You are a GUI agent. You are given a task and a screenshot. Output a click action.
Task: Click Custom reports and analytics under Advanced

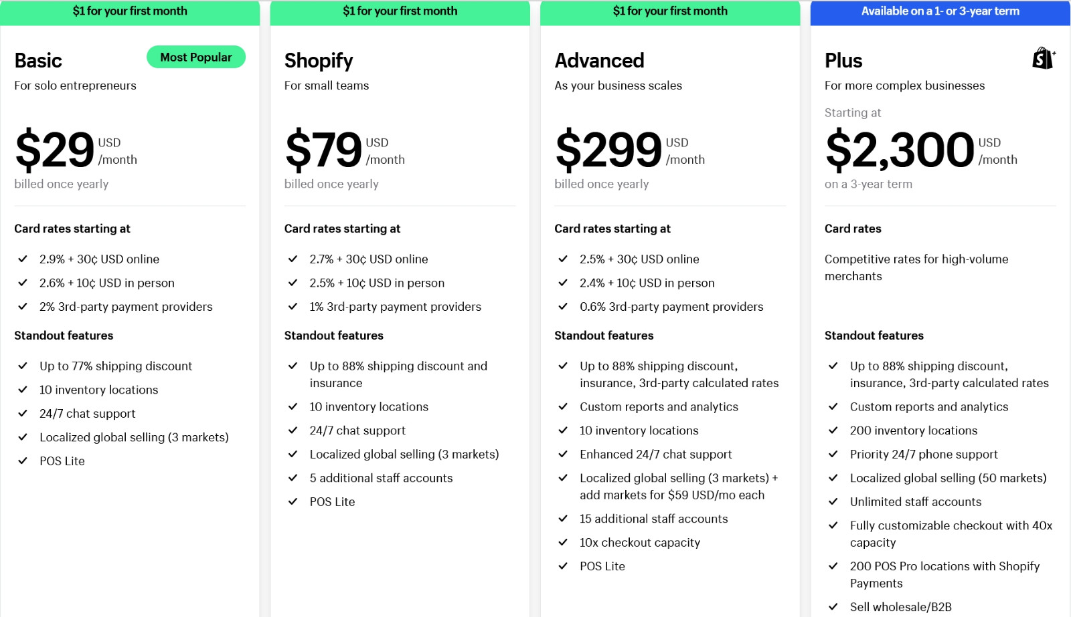[659, 406]
